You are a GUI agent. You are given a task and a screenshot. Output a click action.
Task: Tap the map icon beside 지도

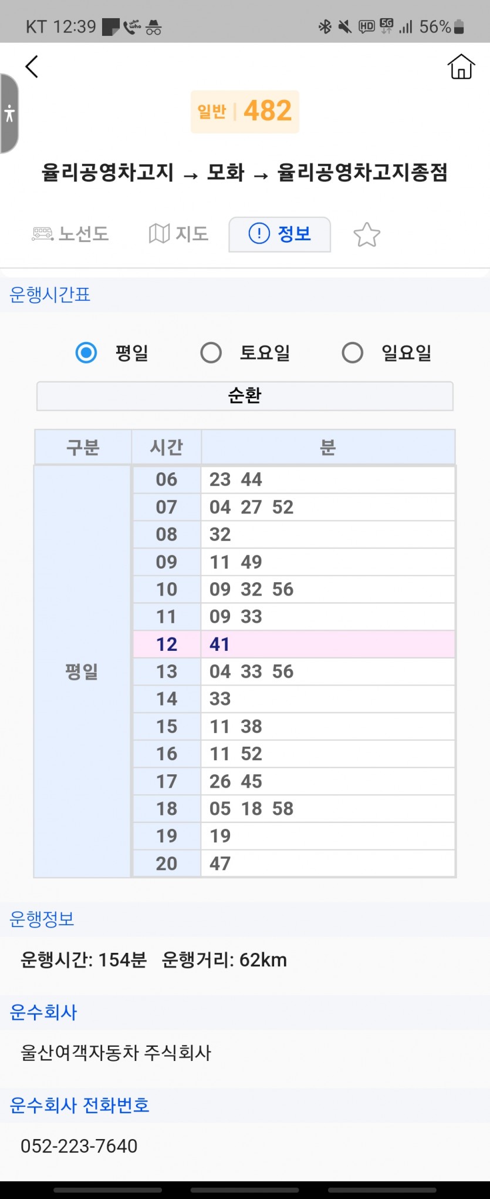point(159,234)
